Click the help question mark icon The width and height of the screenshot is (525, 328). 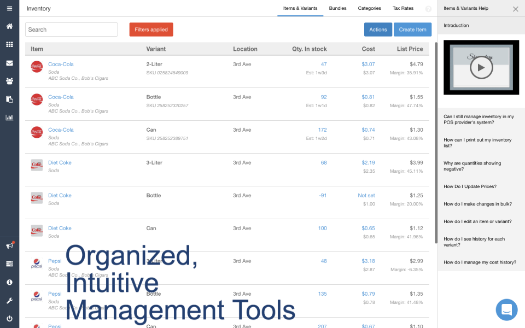click(x=428, y=9)
